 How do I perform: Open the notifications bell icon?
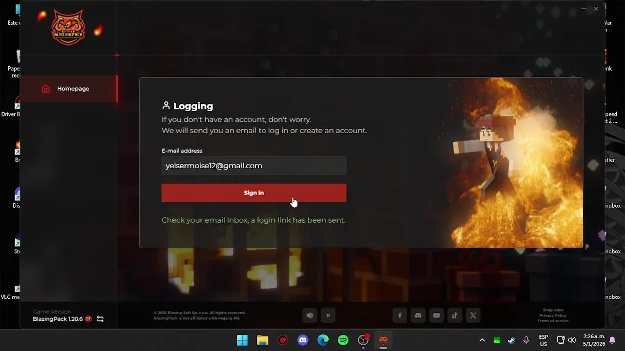612,340
